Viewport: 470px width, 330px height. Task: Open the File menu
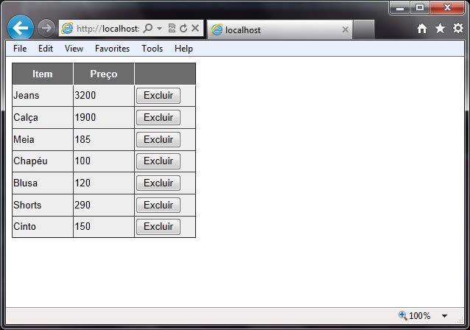20,49
